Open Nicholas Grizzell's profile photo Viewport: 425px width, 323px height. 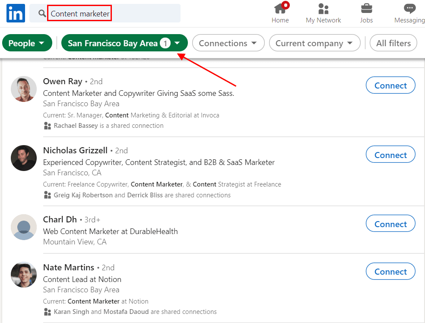[24, 158]
